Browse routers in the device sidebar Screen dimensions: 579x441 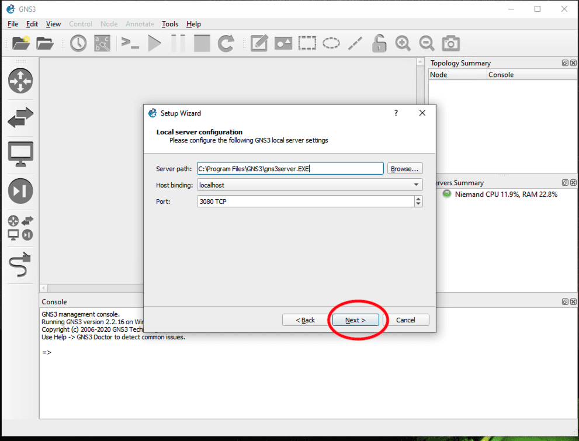pyautogui.click(x=20, y=81)
